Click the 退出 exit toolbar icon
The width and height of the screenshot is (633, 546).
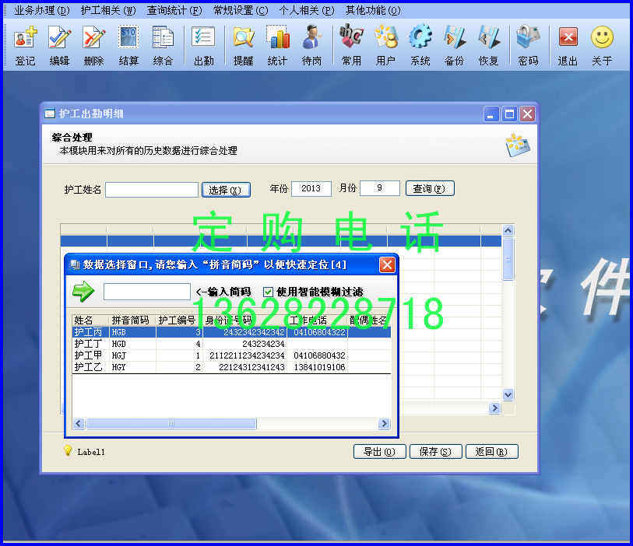(568, 45)
